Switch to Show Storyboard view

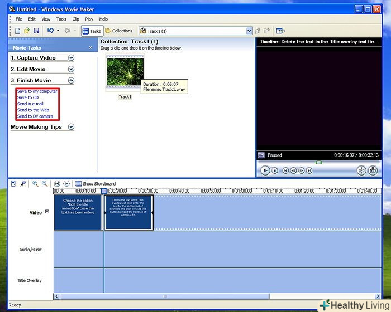point(95,183)
